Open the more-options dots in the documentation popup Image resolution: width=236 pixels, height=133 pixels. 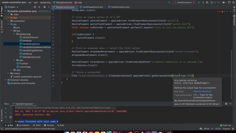(x=220, y=104)
